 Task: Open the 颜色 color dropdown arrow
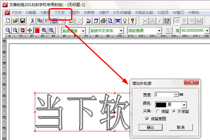[184, 105]
